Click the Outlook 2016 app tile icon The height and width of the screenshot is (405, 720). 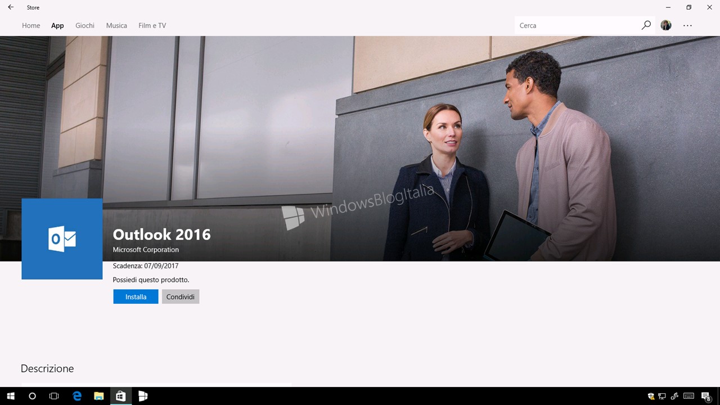pos(62,239)
